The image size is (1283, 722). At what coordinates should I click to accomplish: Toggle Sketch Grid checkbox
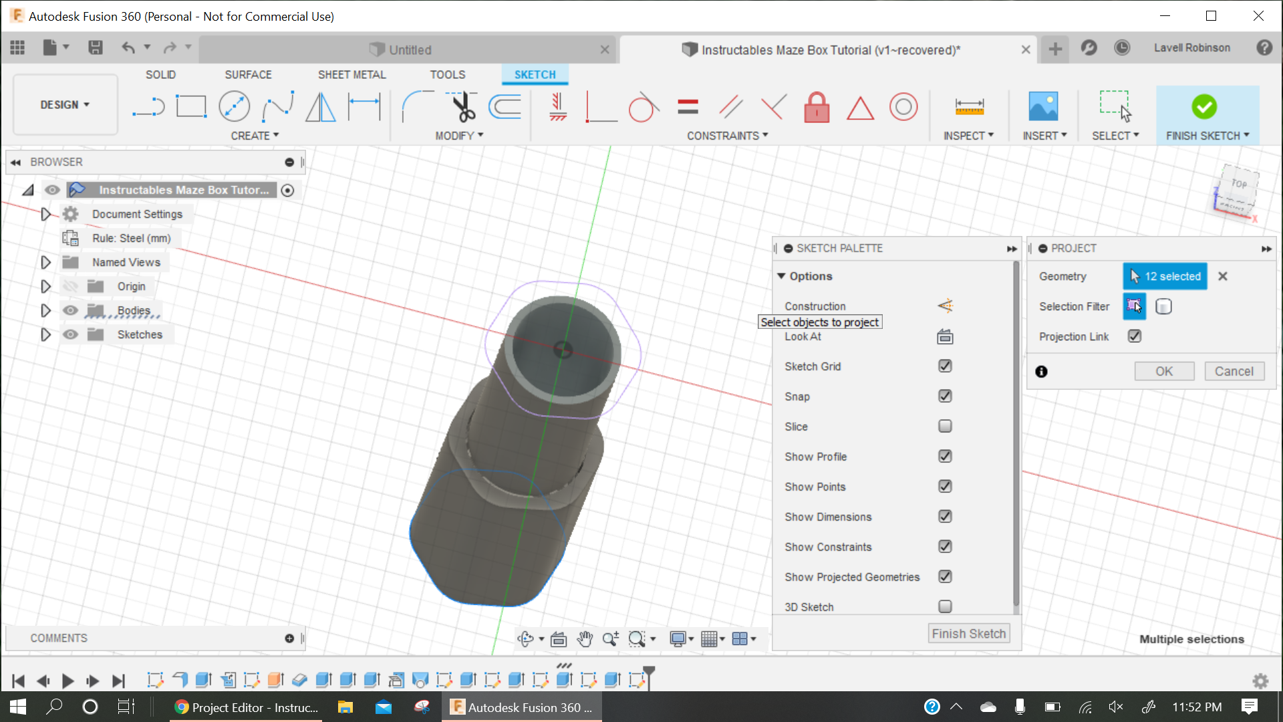945,366
